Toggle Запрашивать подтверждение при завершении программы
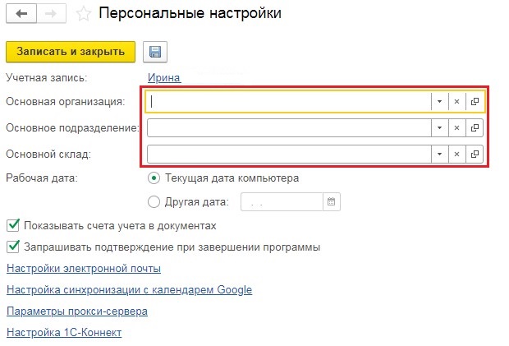 point(12,247)
